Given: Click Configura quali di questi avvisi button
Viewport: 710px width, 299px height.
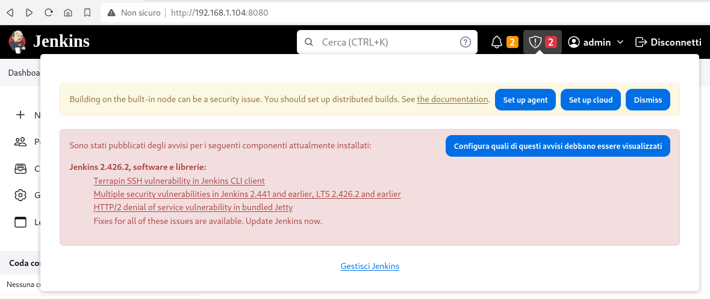Looking at the screenshot, I should tap(558, 146).
